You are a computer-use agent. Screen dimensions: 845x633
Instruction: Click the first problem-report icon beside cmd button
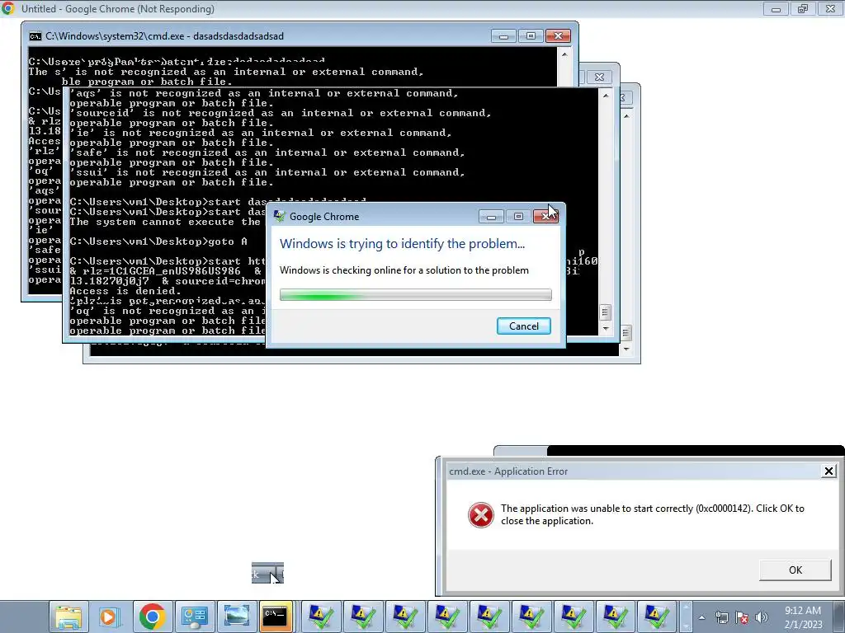pyautogui.click(x=321, y=617)
